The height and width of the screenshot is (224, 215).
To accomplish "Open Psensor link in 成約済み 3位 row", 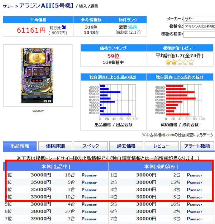I will pos(195,190).
